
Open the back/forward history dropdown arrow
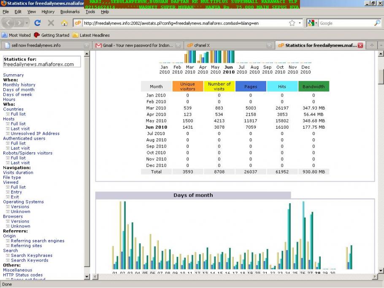[x=27, y=23]
